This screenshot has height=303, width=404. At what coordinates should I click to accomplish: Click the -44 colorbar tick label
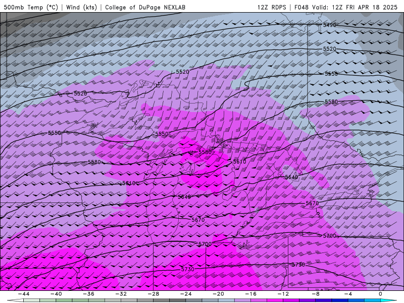point(23,294)
